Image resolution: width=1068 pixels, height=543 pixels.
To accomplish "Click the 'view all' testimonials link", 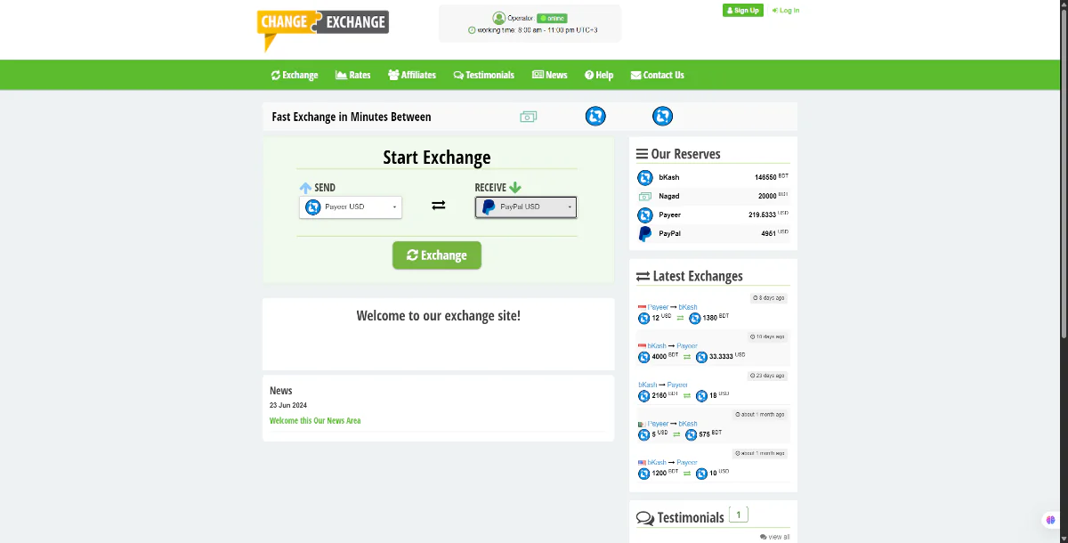I will point(775,537).
